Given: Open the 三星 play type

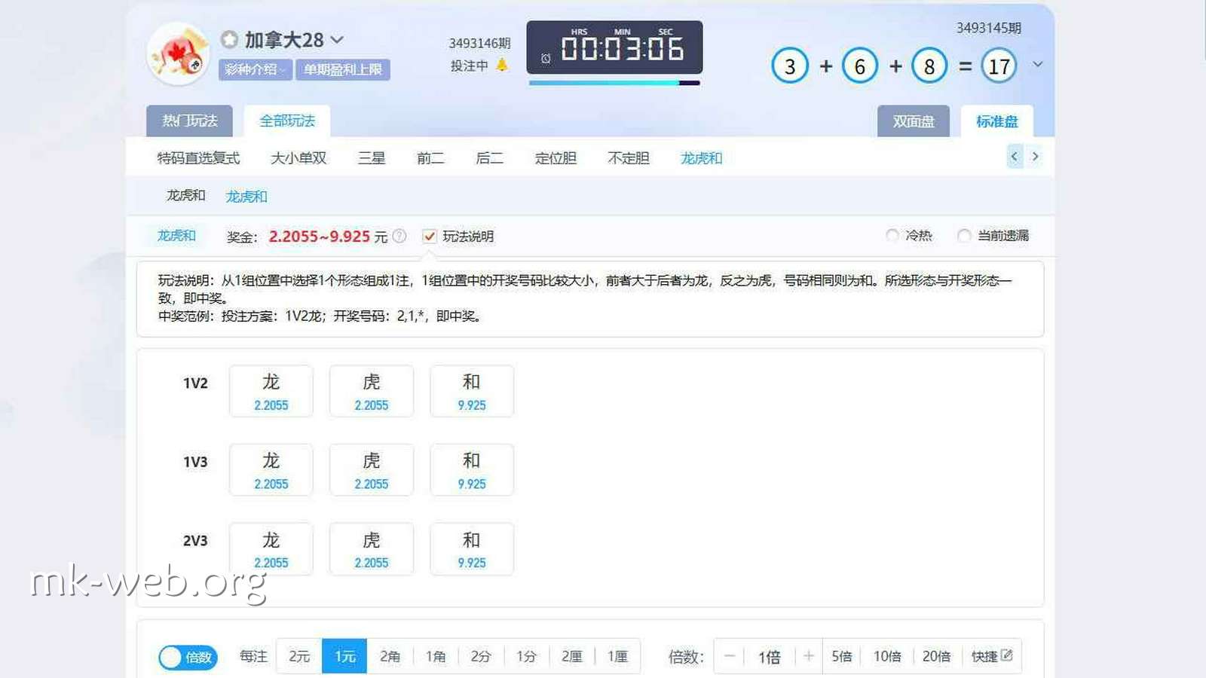Looking at the screenshot, I should click(372, 158).
